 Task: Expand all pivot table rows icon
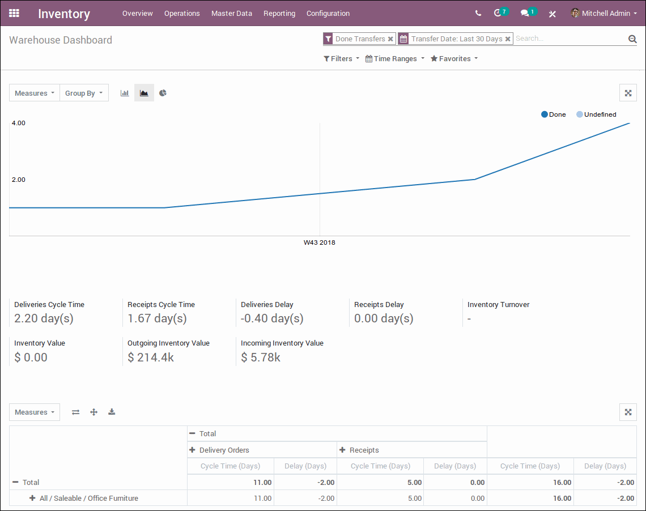93,412
